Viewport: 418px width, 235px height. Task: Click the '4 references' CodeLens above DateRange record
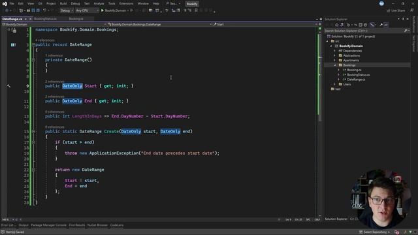tap(45, 40)
